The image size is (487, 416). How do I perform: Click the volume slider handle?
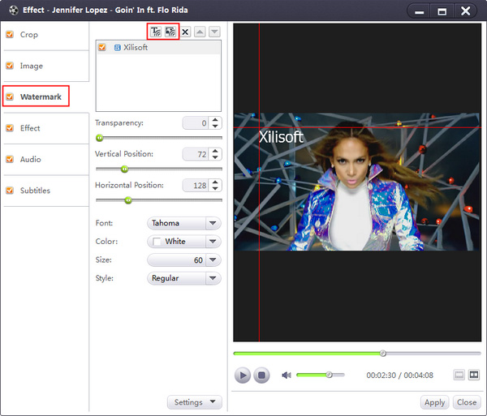330,375
